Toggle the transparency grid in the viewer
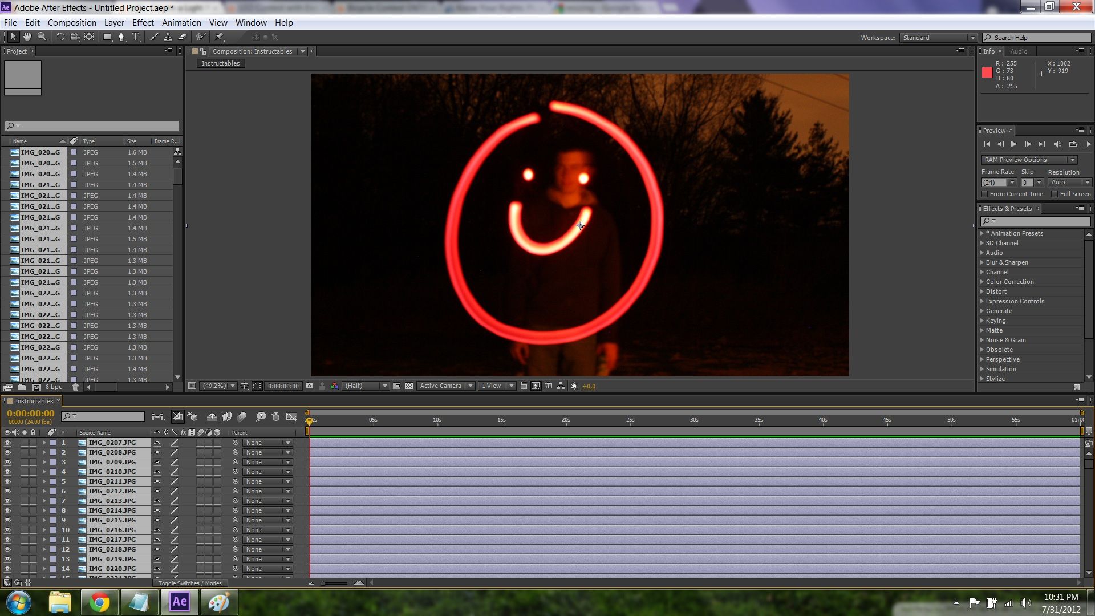This screenshot has height=616, width=1095. coord(409,386)
